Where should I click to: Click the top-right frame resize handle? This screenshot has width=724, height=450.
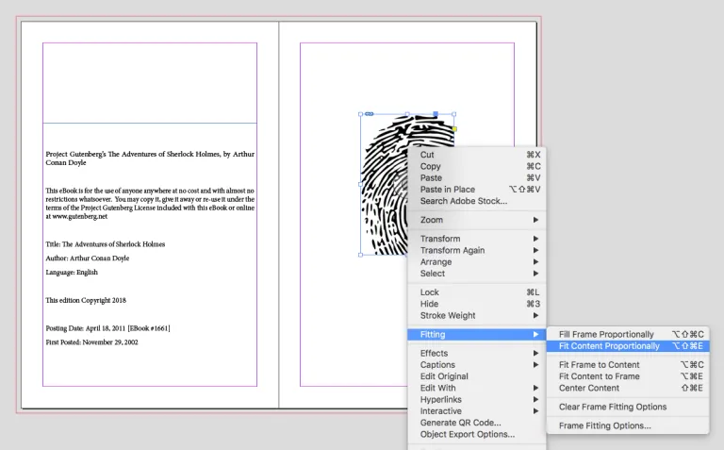453,114
